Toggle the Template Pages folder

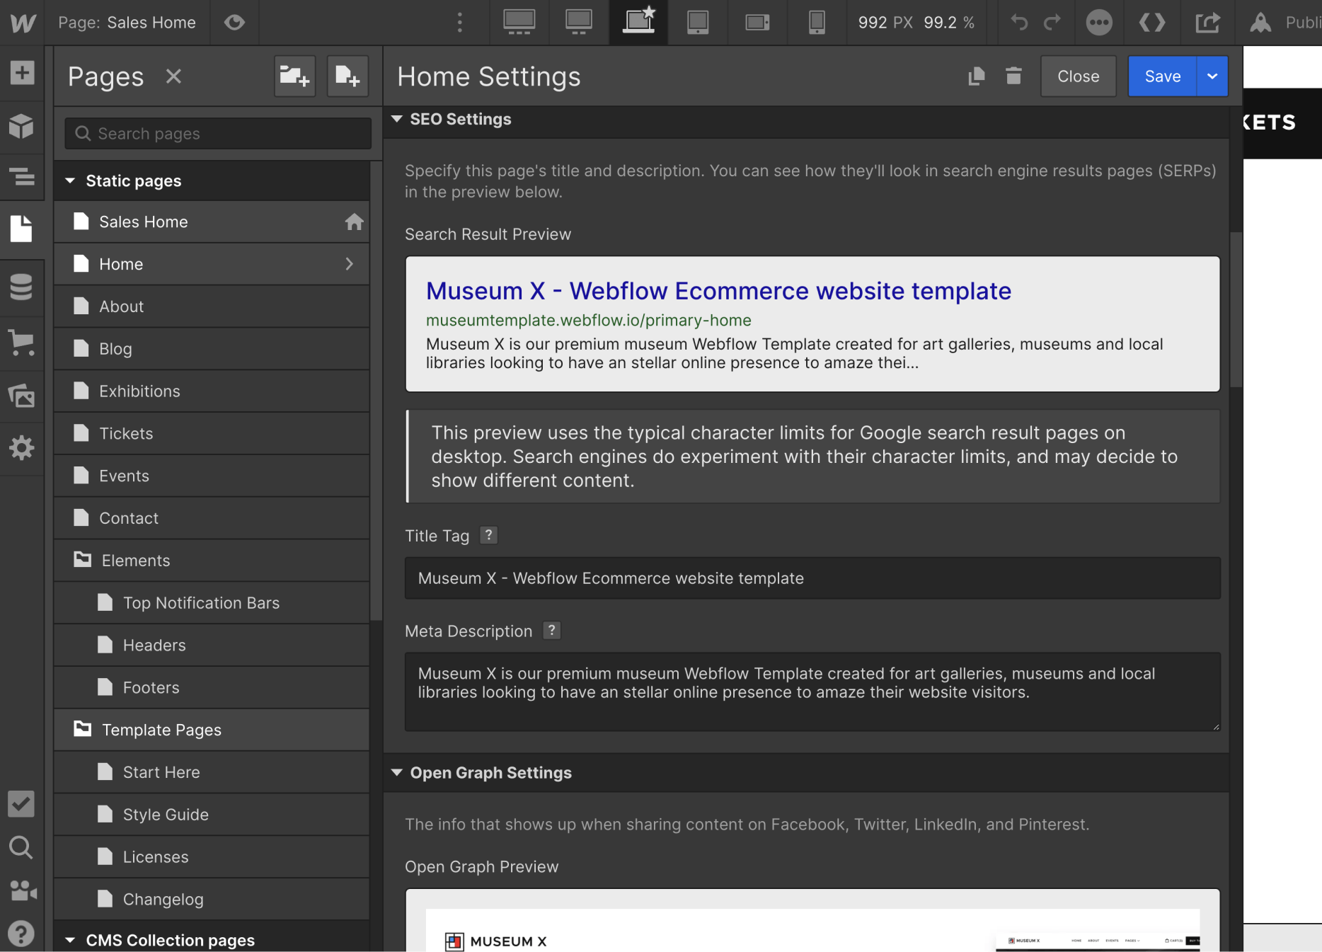click(x=212, y=730)
